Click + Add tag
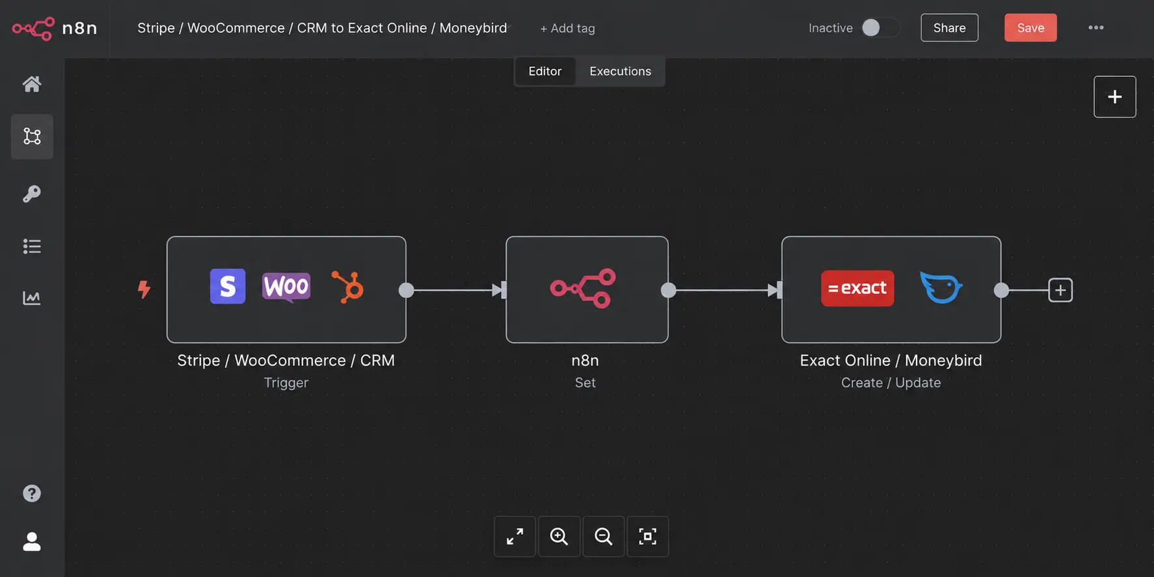1154x577 pixels. click(567, 29)
